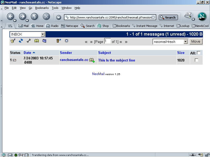Select the checkbox for the first message
Screen dimensions: 210x157
point(196,60)
